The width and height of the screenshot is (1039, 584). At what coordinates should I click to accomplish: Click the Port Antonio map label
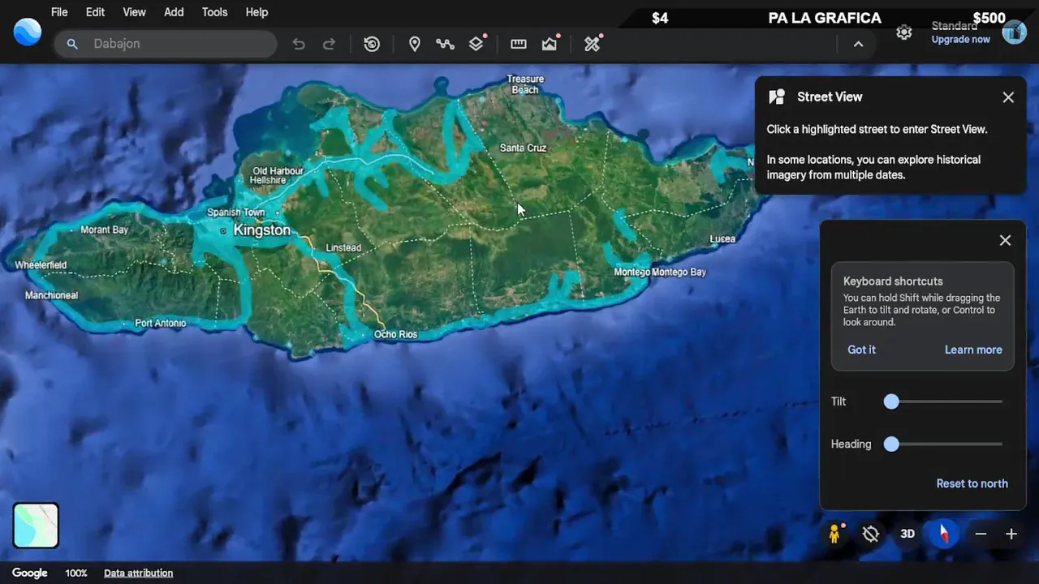coord(160,323)
